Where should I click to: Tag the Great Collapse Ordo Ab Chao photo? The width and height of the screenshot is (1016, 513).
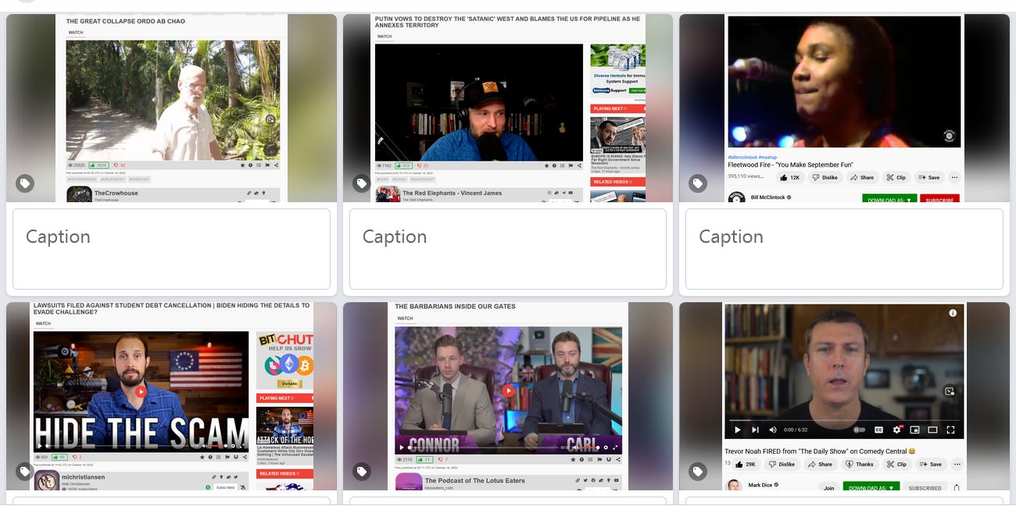tap(25, 183)
